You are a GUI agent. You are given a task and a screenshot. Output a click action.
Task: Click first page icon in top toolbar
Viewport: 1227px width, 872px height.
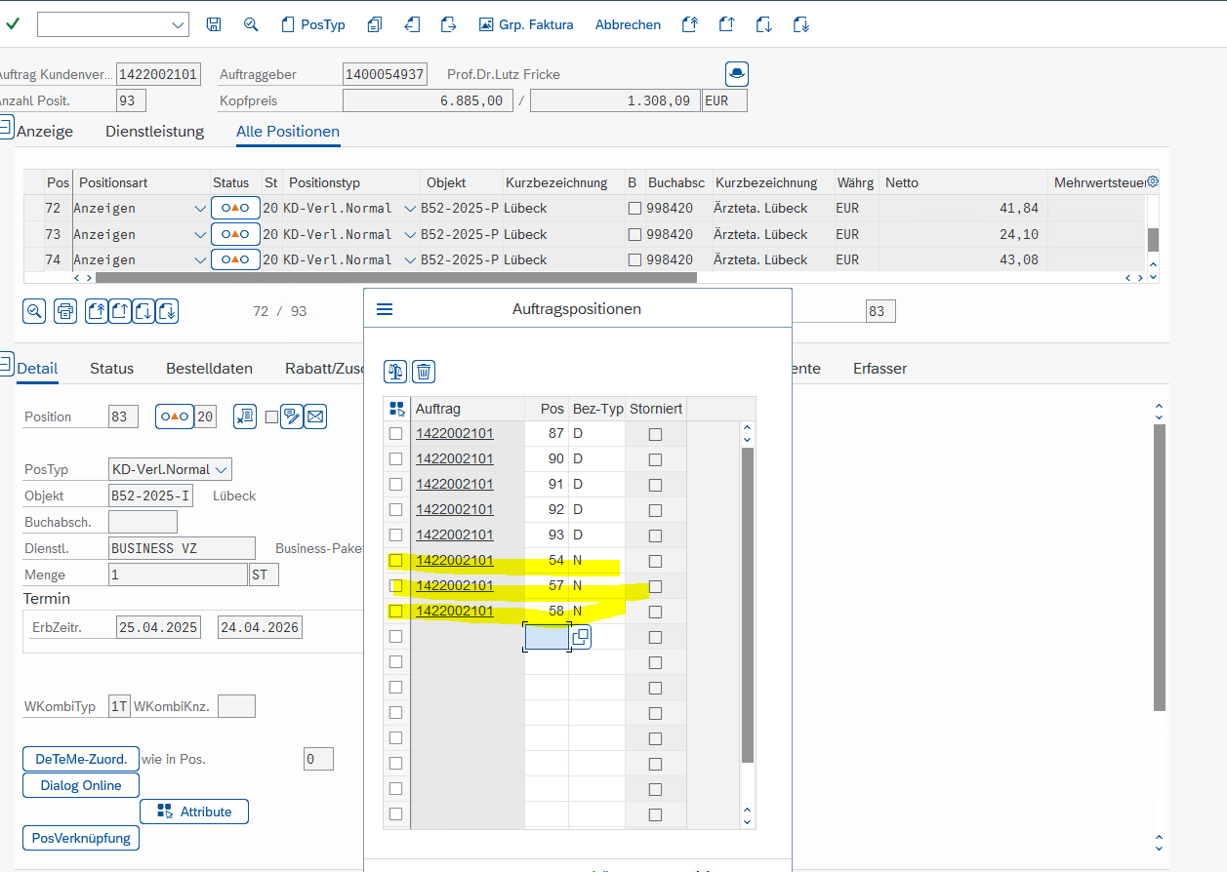click(690, 24)
